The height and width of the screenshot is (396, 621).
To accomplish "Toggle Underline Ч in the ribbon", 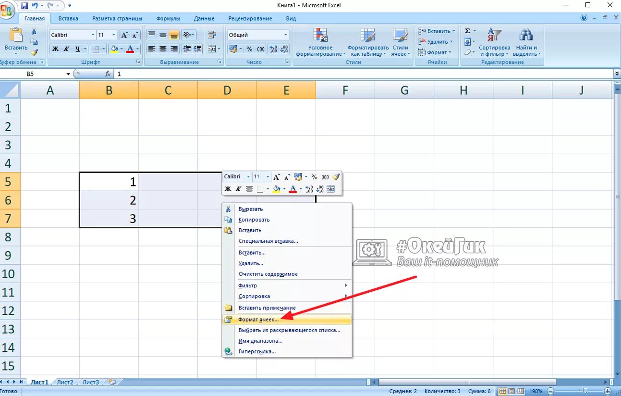I will pos(77,49).
